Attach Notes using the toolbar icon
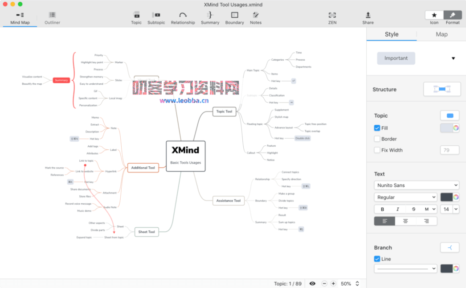This screenshot has width=466, height=288. pos(256,16)
